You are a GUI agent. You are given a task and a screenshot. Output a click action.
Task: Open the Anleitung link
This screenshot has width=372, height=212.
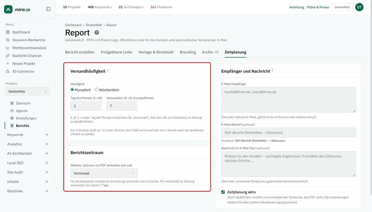coord(297,7)
